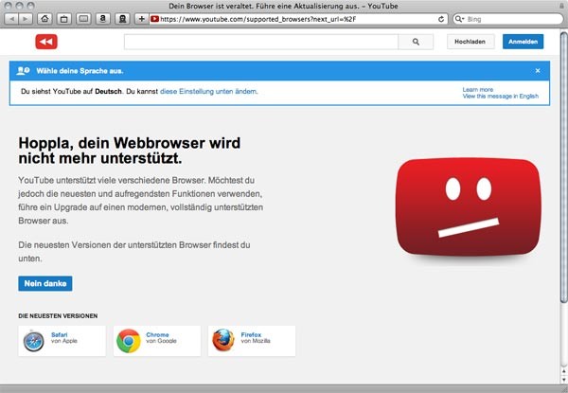Click the blue Anmelden button
The width and height of the screenshot is (568, 393).
pyautogui.click(x=524, y=42)
